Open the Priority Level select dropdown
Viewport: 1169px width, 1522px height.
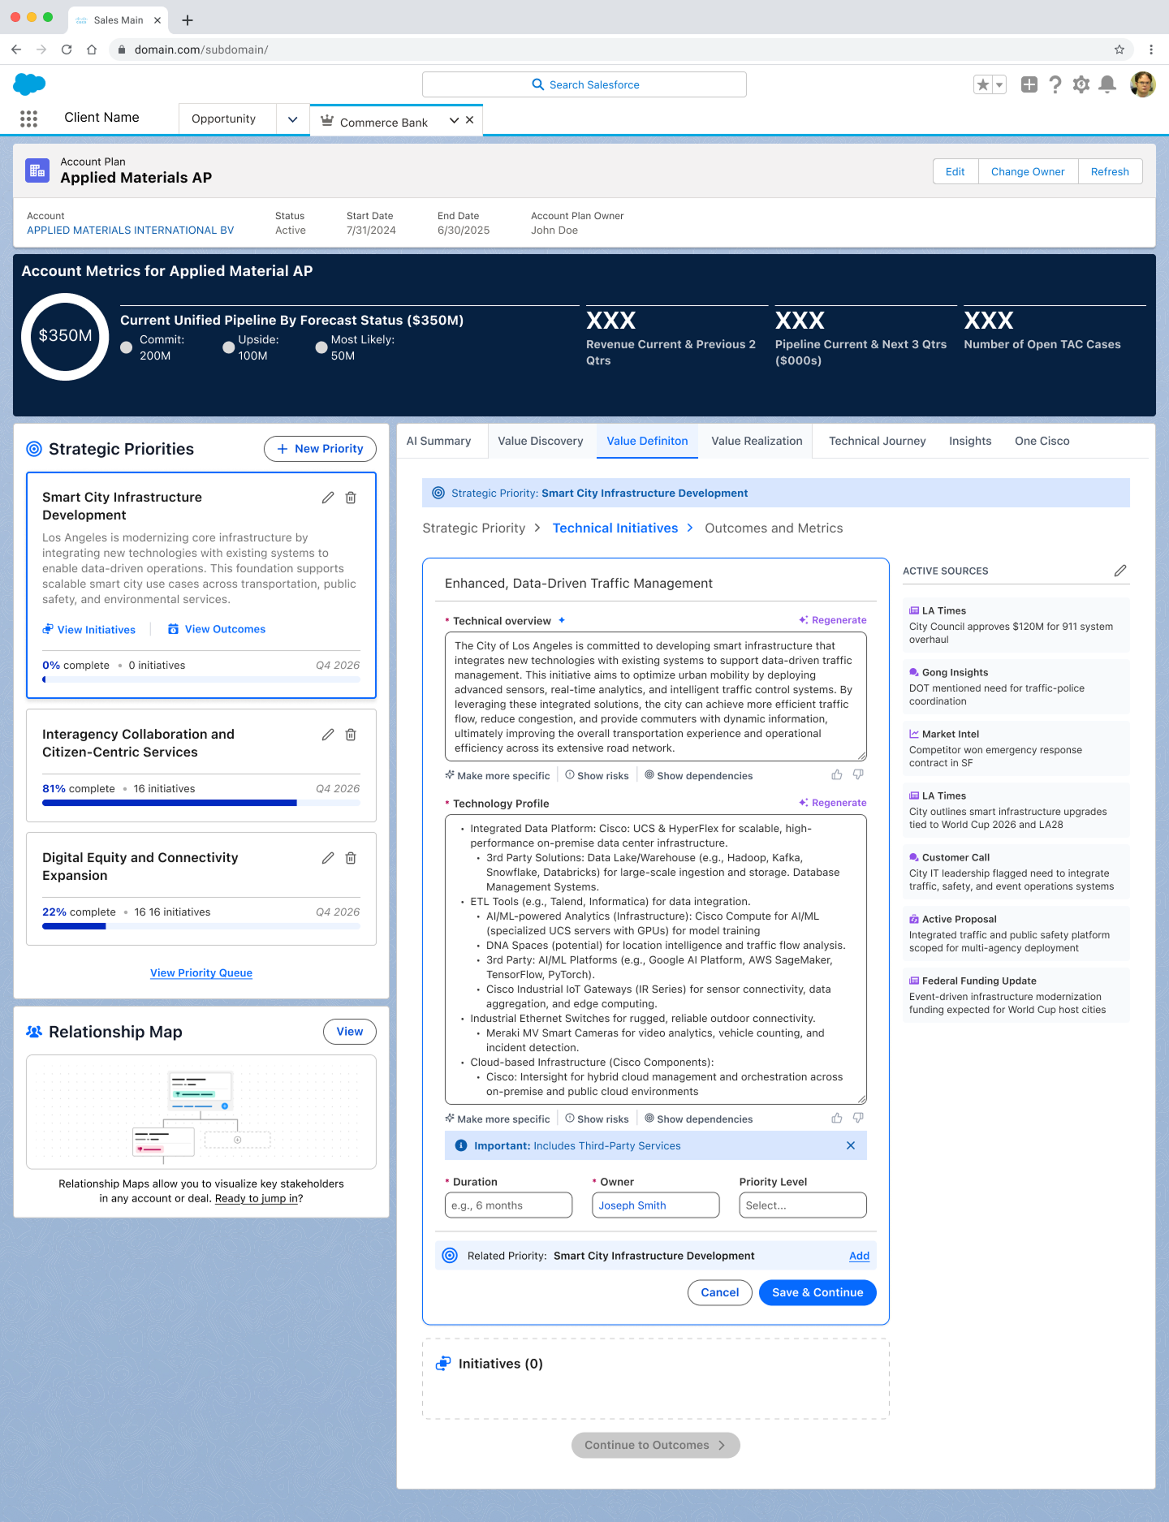802,1205
